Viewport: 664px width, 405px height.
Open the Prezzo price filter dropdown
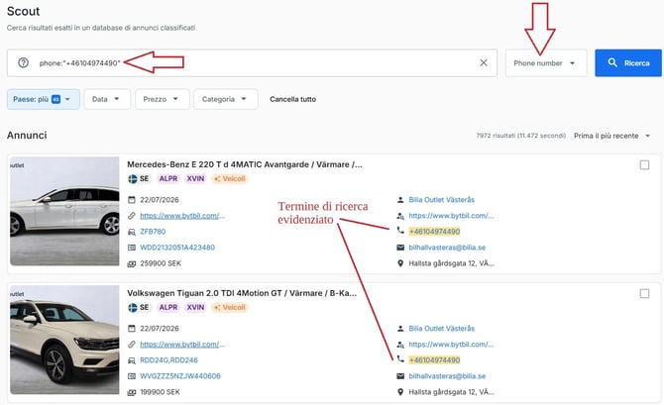pos(163,99)
